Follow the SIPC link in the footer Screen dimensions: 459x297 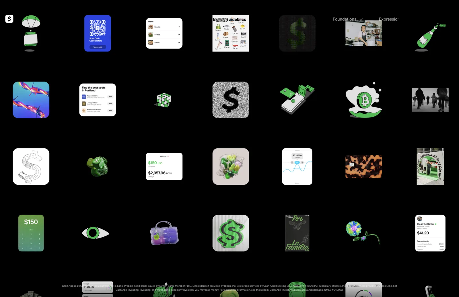(315, 286)
